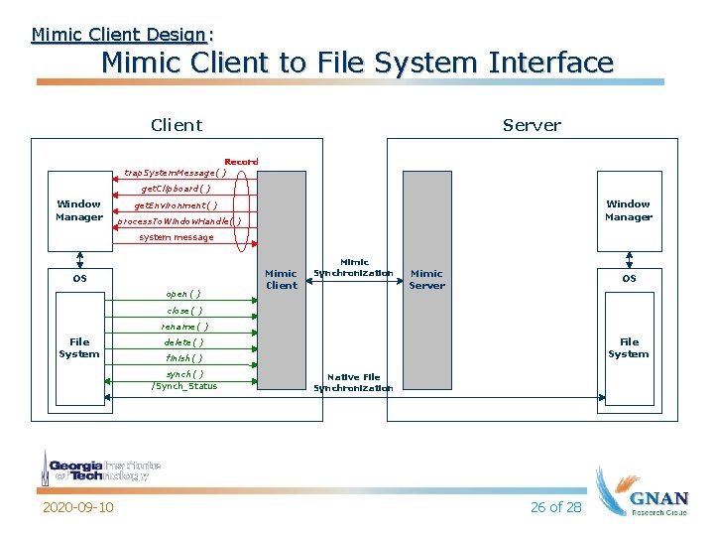Click the server 'OS' label
Viewport: 714px width, 536px height.
click(629, 279)
